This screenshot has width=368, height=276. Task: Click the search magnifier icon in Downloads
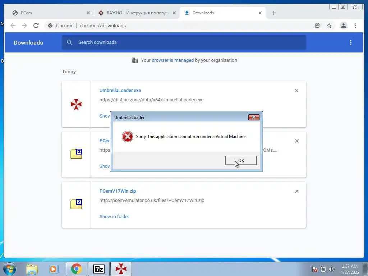click(69, 42)
